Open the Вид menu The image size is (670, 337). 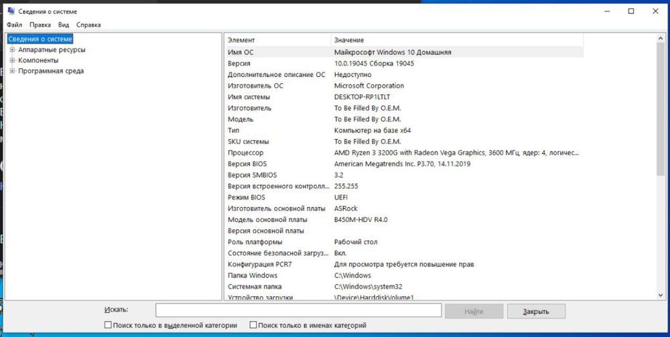(x=64, y=25)
